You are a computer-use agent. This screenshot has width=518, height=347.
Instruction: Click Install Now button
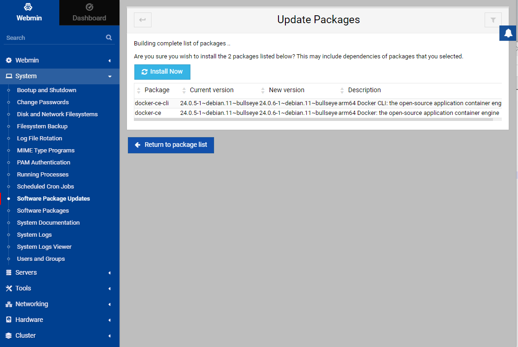(x=162, y=72)
